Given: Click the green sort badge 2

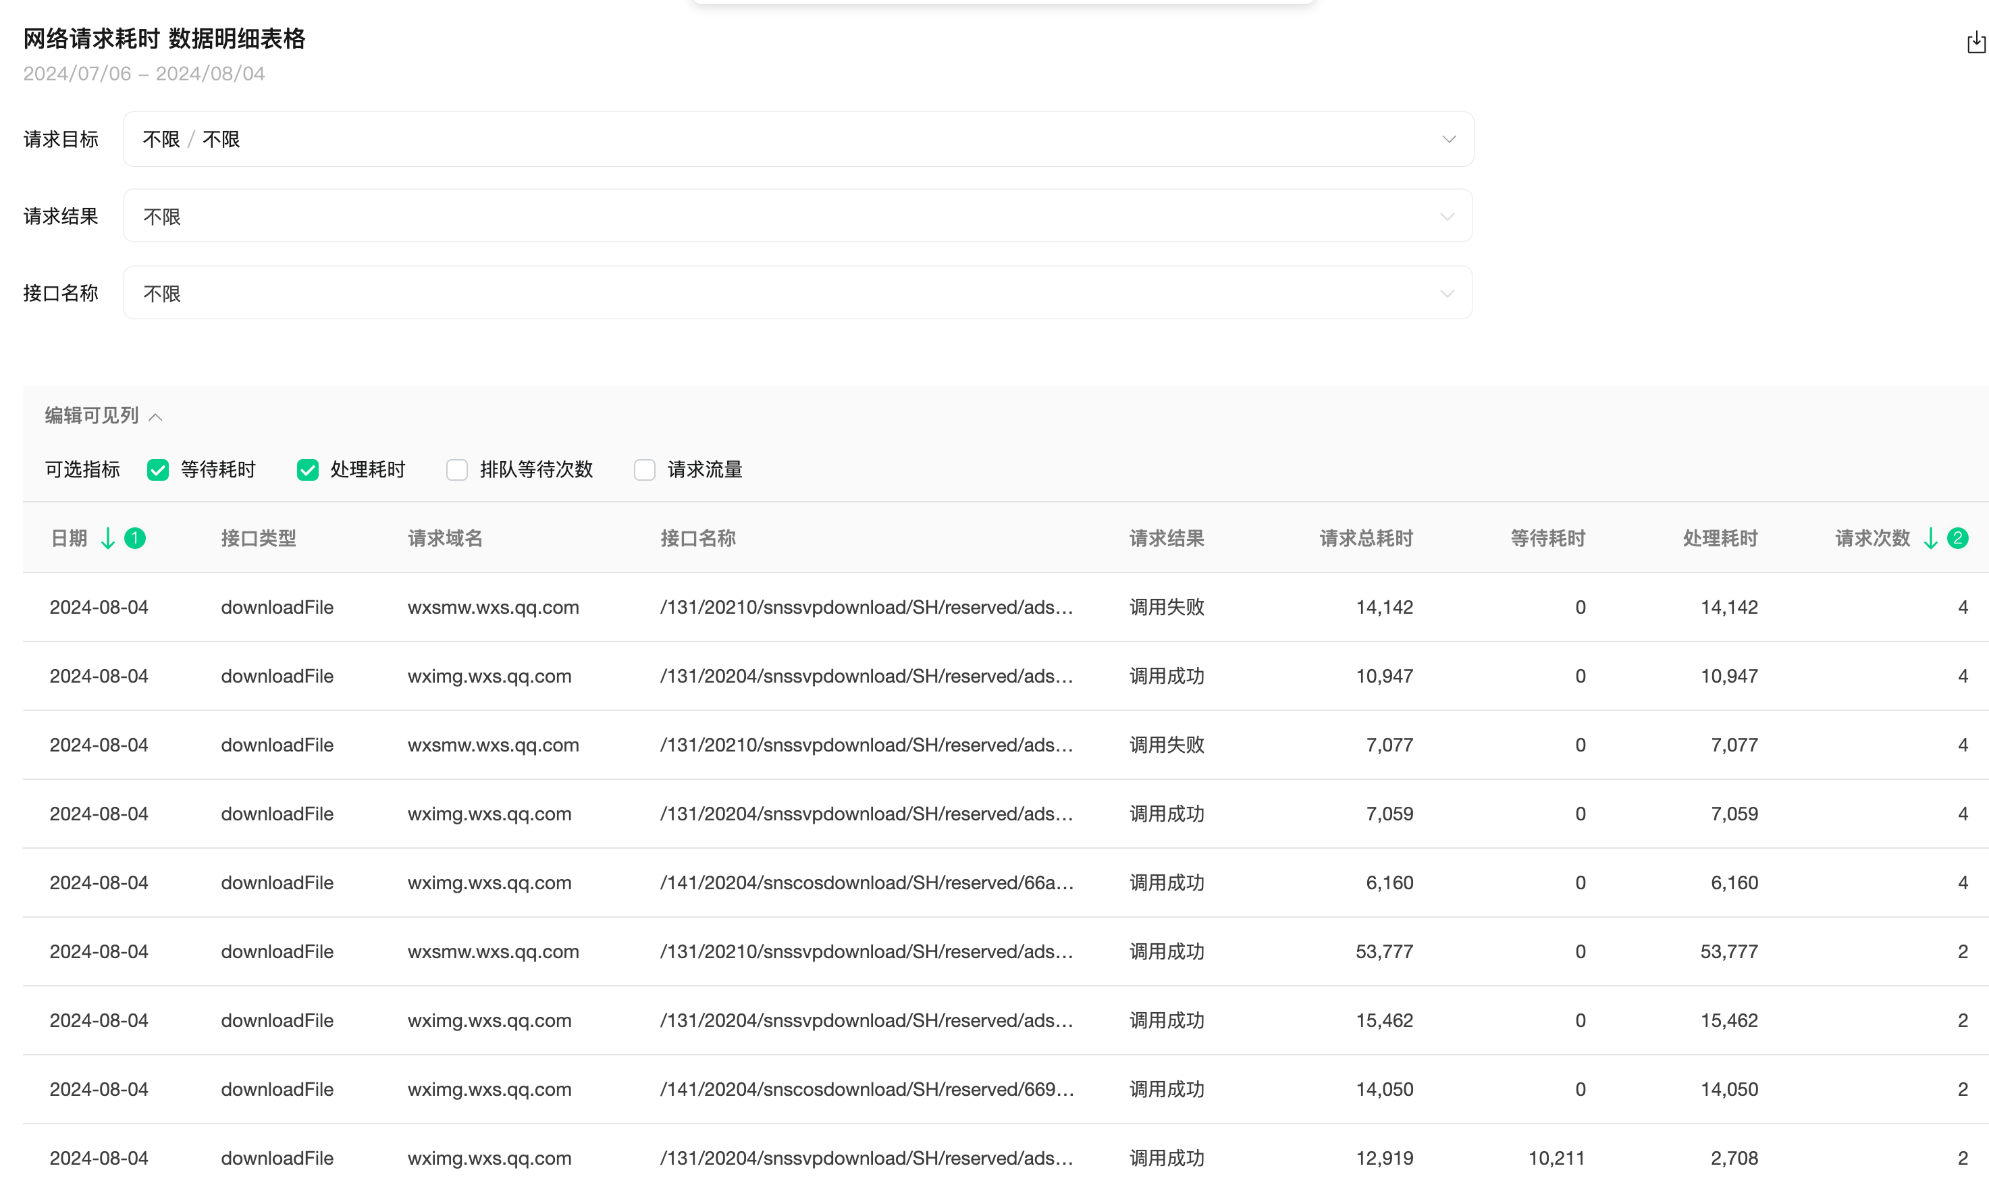Looking at the screenshot, I should click(x=1957, y=538).
